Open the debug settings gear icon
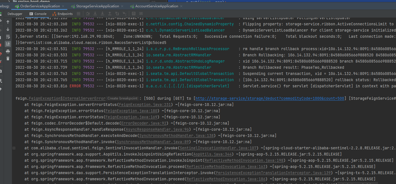Image resolution: width=396 pixels, height=184 pixels. click(1, 81)
